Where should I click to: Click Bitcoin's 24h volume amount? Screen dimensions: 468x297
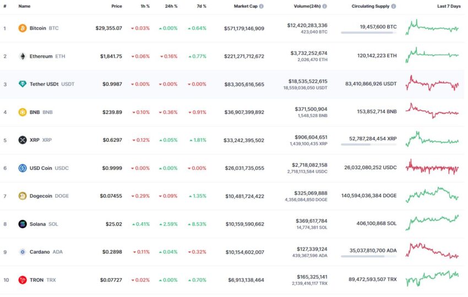pyautogui.click(x=307, y=25)
